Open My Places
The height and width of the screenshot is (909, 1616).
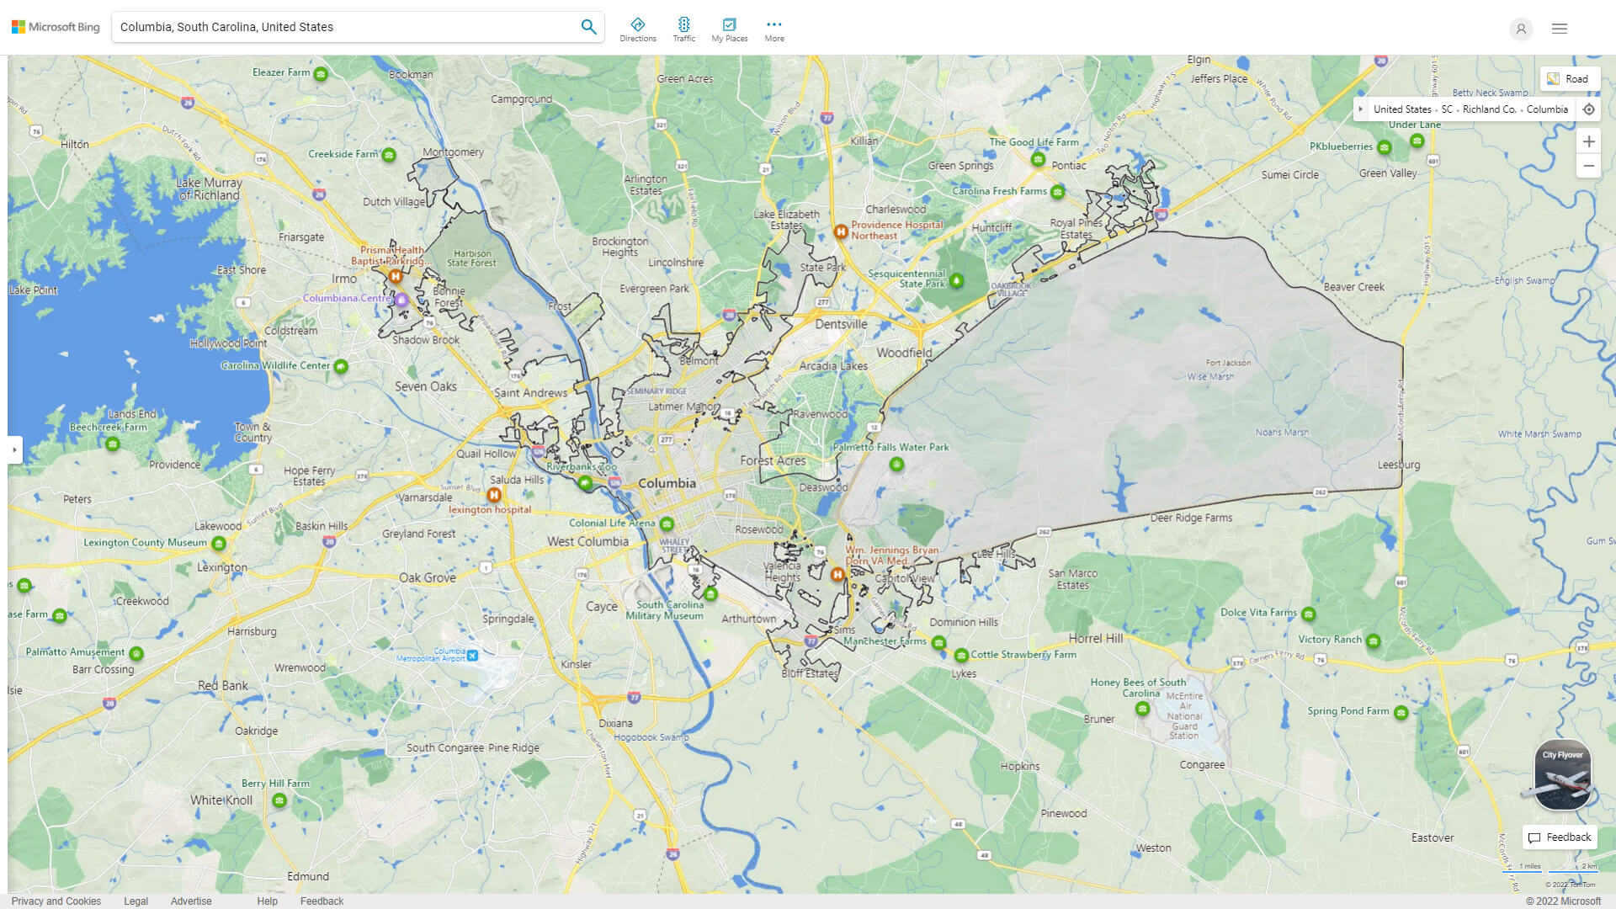[x=729, y=26]
